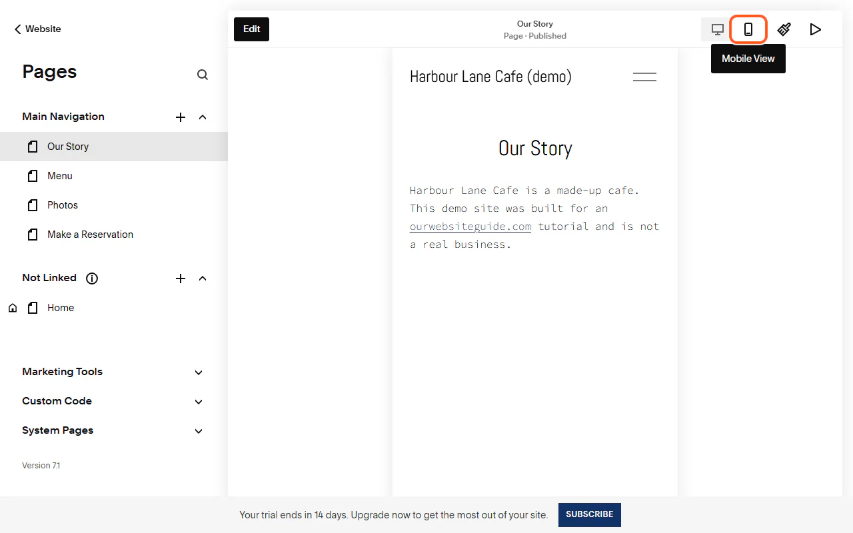Screen dimensions: 853x533
Task: Add page to Not Linked section
Action: coord(180,278)
